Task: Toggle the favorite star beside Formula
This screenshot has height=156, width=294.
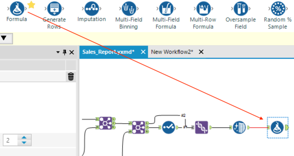Action: (31, 5)
